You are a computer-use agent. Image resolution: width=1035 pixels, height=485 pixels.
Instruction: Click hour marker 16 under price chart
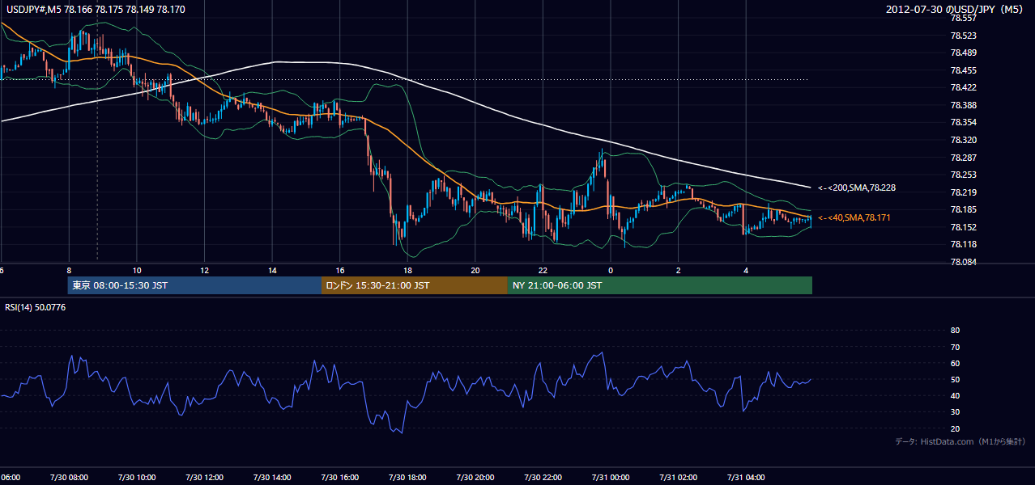coord(339,270)
